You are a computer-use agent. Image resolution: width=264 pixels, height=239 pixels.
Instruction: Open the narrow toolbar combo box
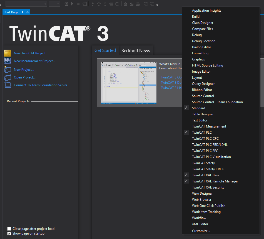click(54, 4)
